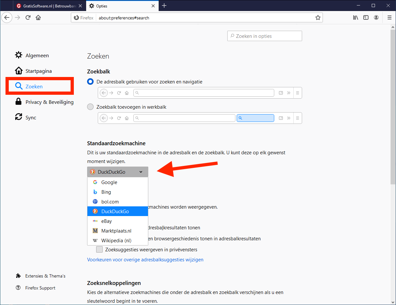
Task: Go back with the back arrow
Action: (x=7, y=18)
